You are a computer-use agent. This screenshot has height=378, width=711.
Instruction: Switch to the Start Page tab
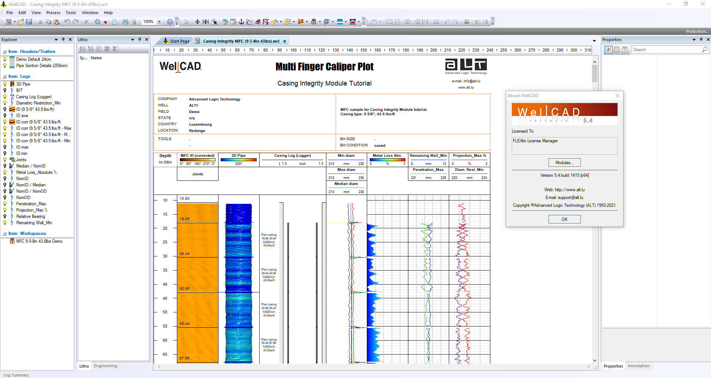177,41
